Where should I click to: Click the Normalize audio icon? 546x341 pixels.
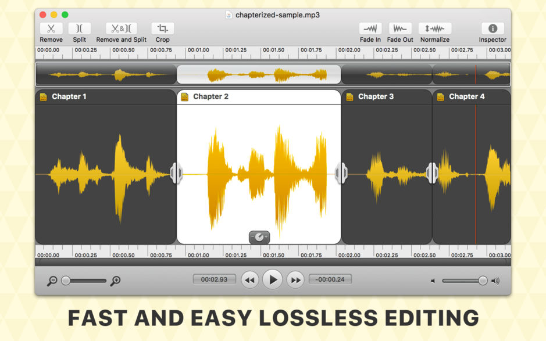[434, 28]
